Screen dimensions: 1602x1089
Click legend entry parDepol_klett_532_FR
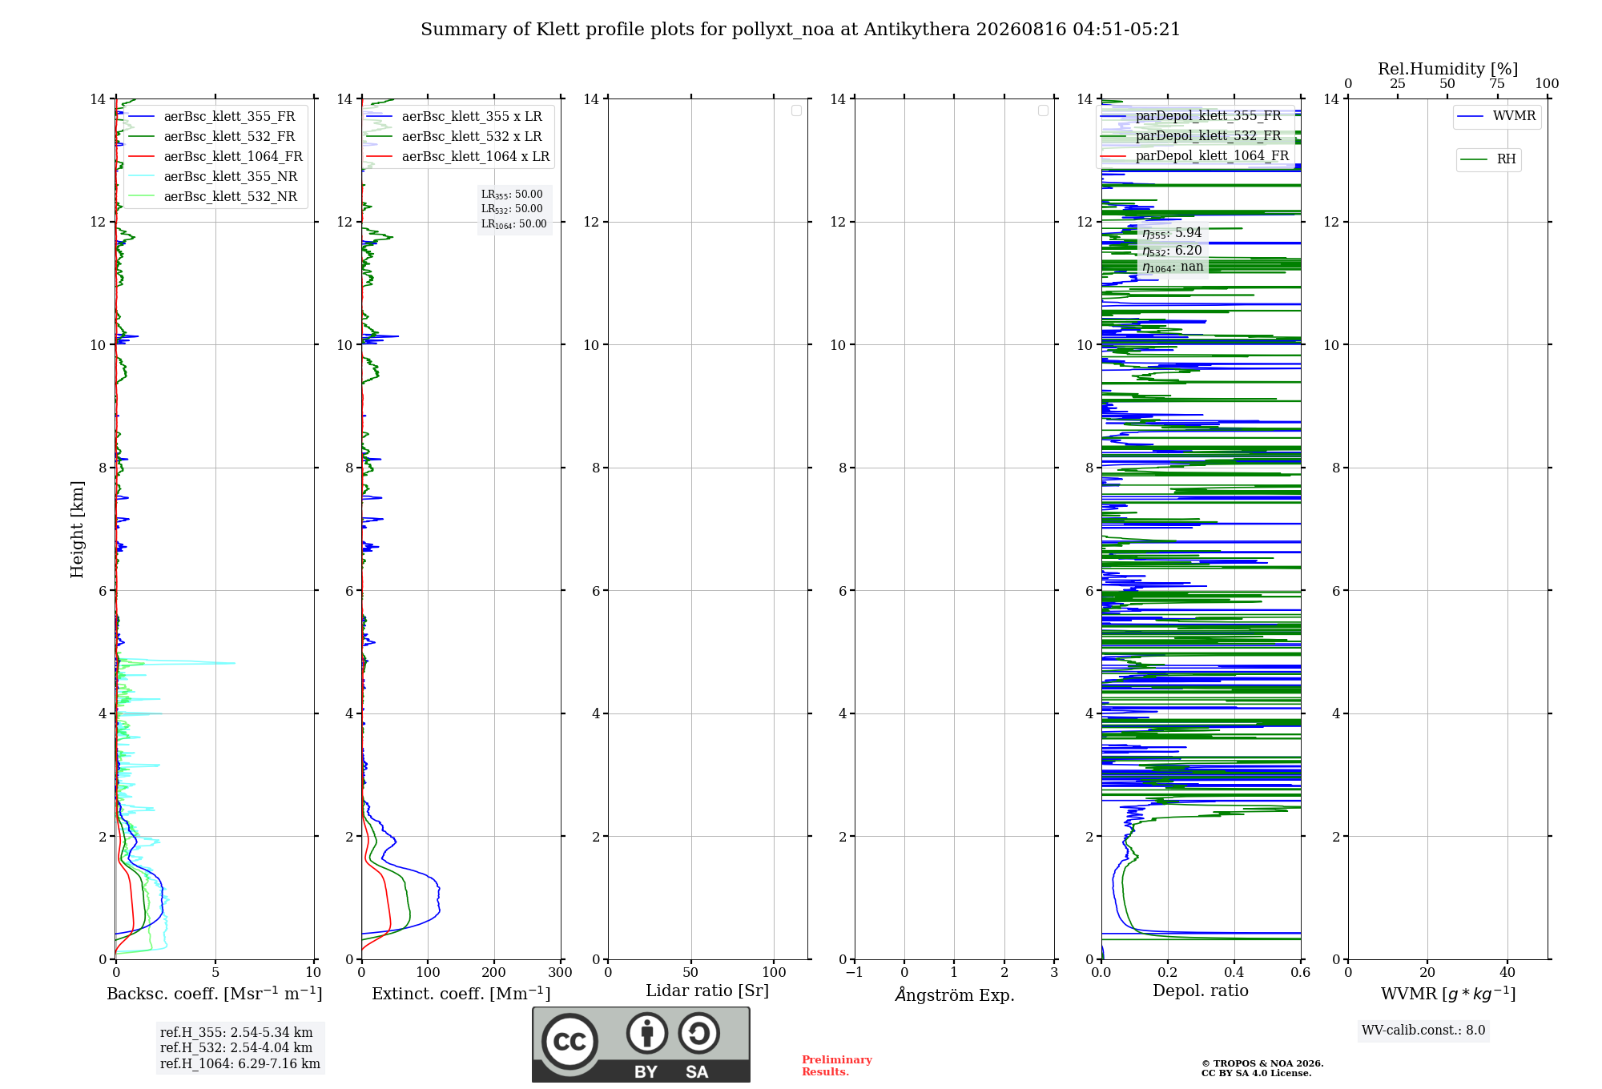[x=1192, y=135]
